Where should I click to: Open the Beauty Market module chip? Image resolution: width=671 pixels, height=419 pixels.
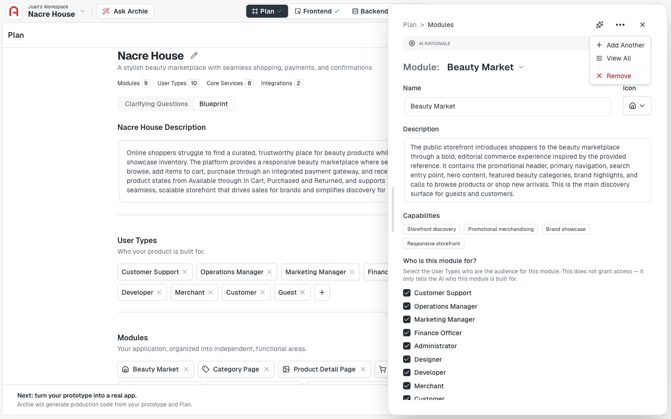155,369
